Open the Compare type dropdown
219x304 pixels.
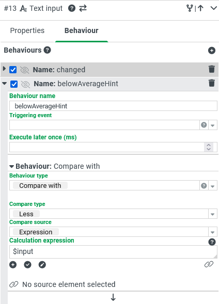point(213,214)
